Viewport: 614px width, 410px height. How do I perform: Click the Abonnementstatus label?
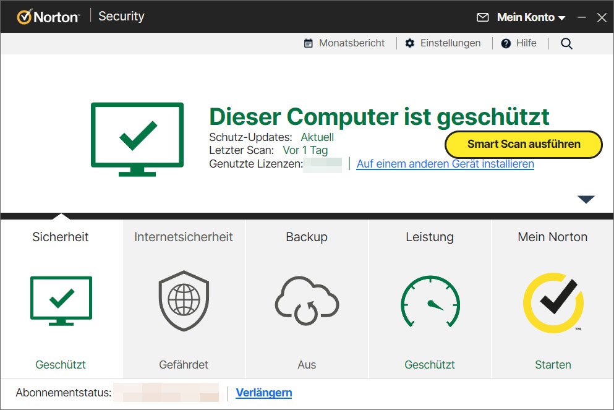click(x=64, y=393)
